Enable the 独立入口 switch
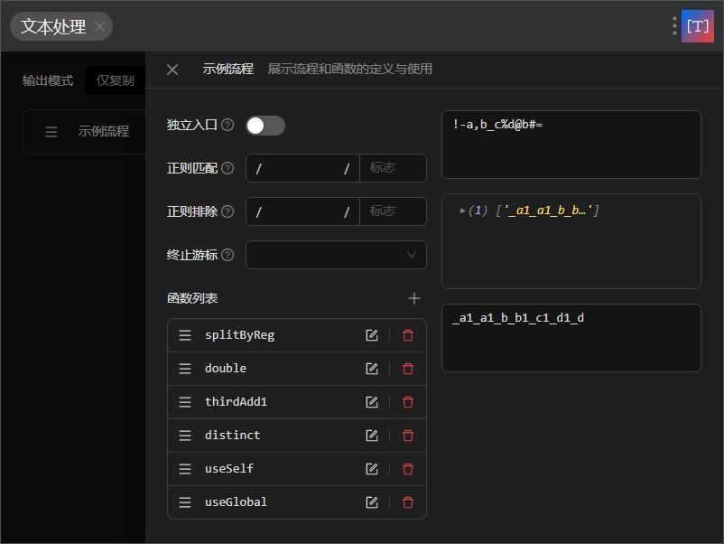724x544 pixels. pyautogui.click(x=265, y=127)
